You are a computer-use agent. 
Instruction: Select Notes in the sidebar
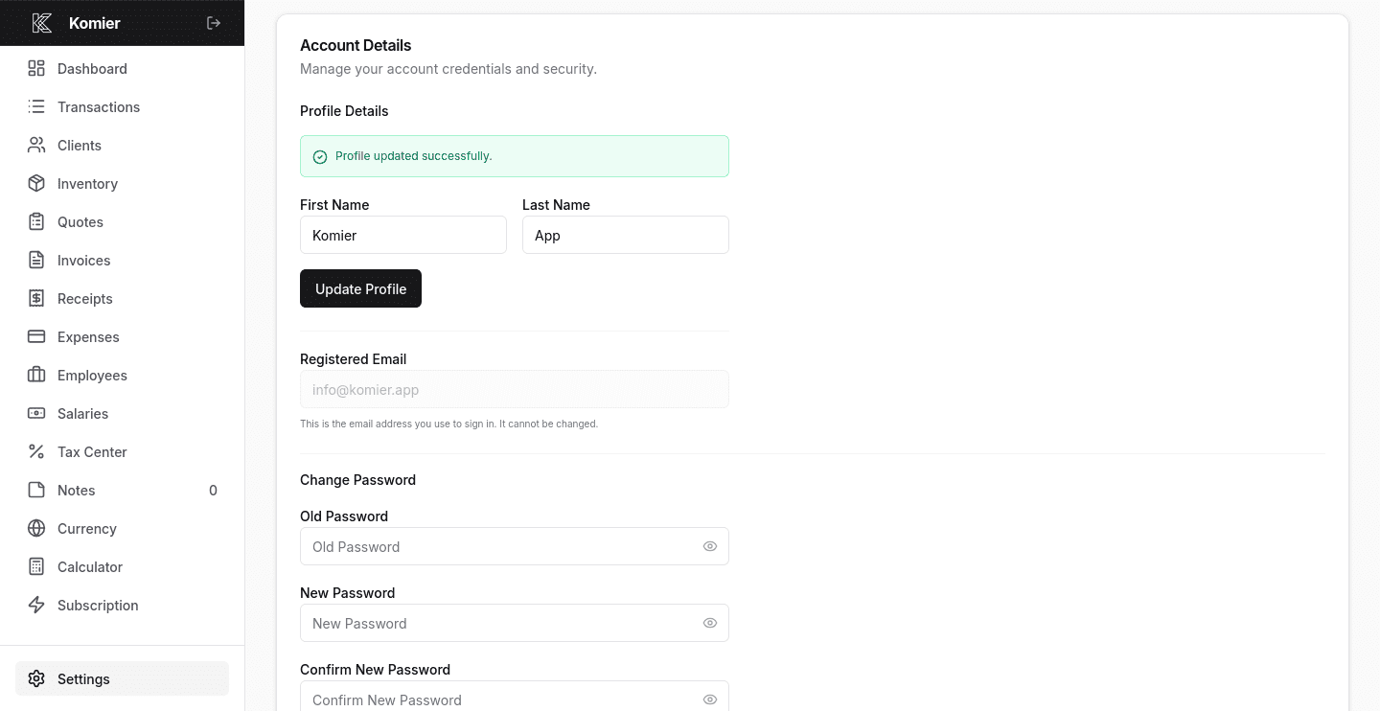pyautogui.click(x=76, y=491)
